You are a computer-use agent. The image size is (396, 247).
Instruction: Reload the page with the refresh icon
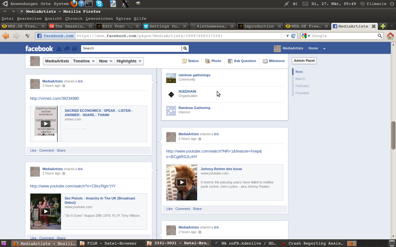293,36
